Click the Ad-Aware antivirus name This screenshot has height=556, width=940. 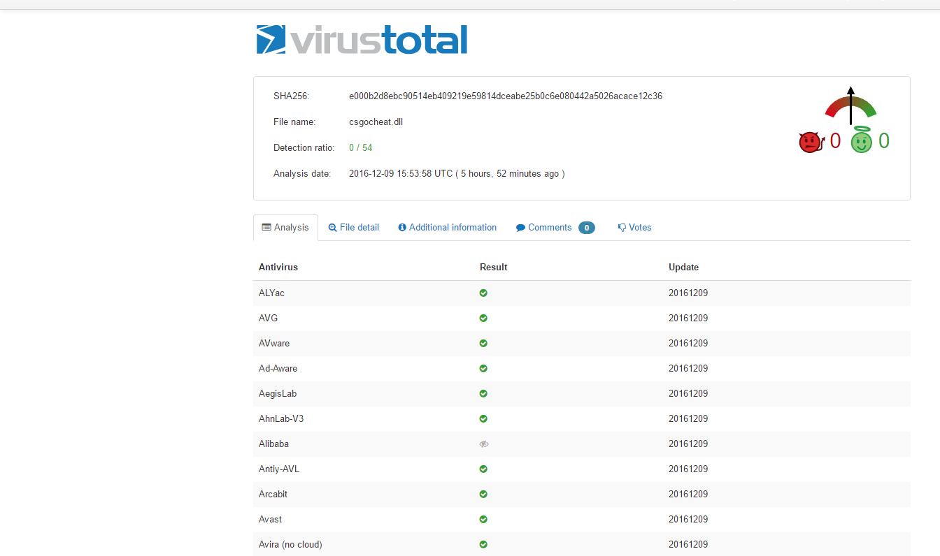[278, 369]
